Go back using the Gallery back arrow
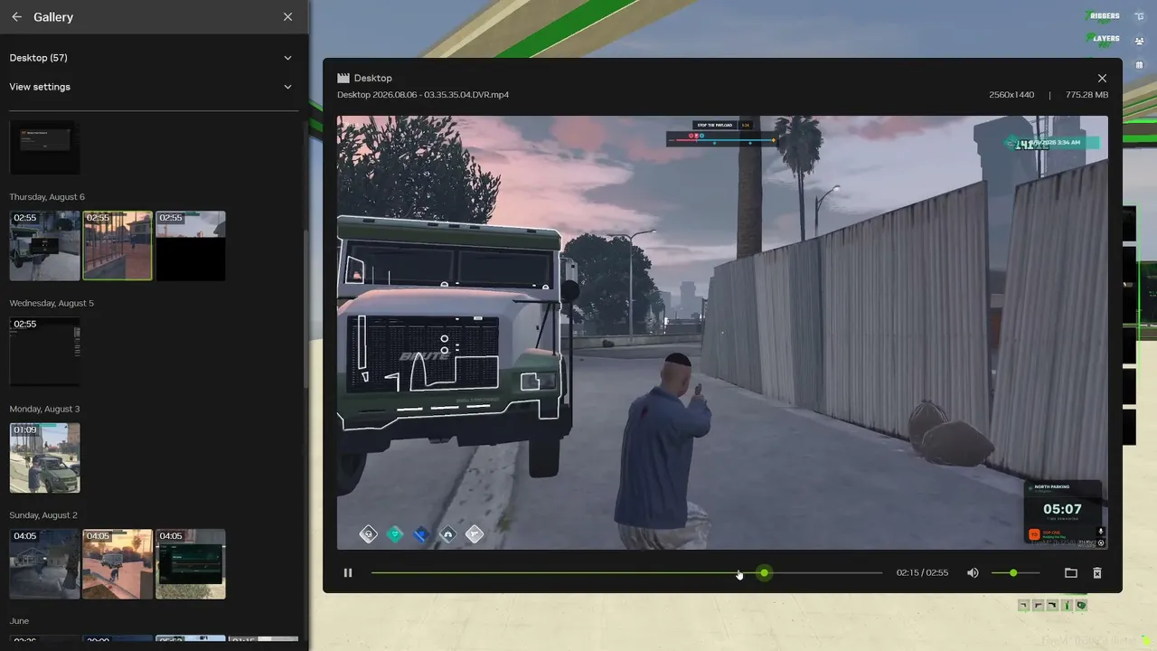The height and width of the screenshot is (651, 1157). pos(16,17)
